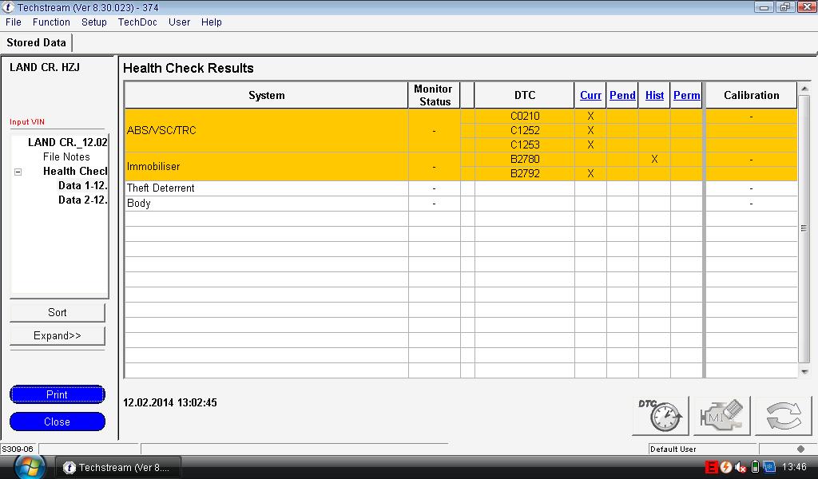Select the ABS/VSC/TRC system row
Viewport: 818px width, 479px height.
click(266, 130)
